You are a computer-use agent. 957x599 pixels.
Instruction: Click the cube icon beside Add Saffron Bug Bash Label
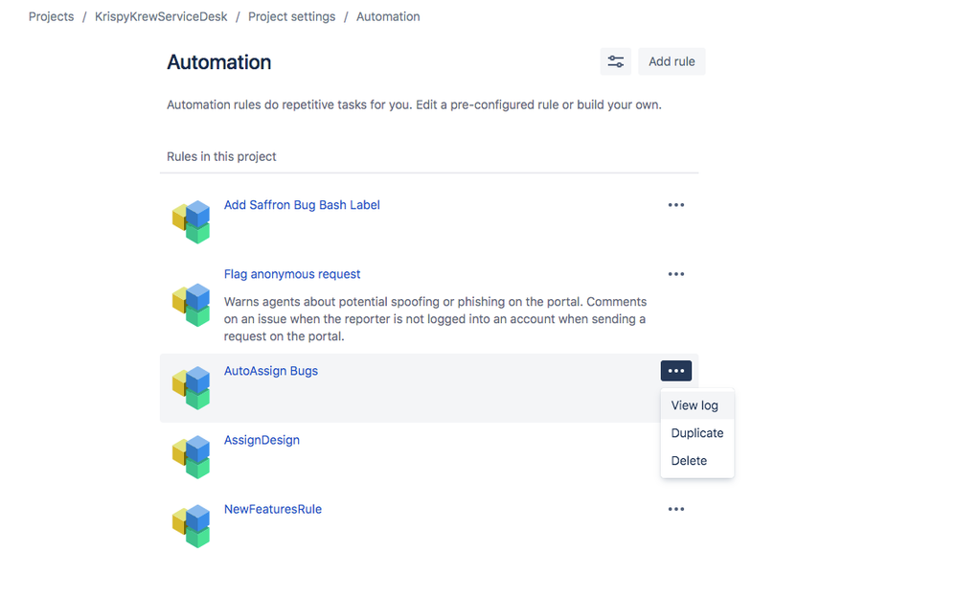click(192, 220)
